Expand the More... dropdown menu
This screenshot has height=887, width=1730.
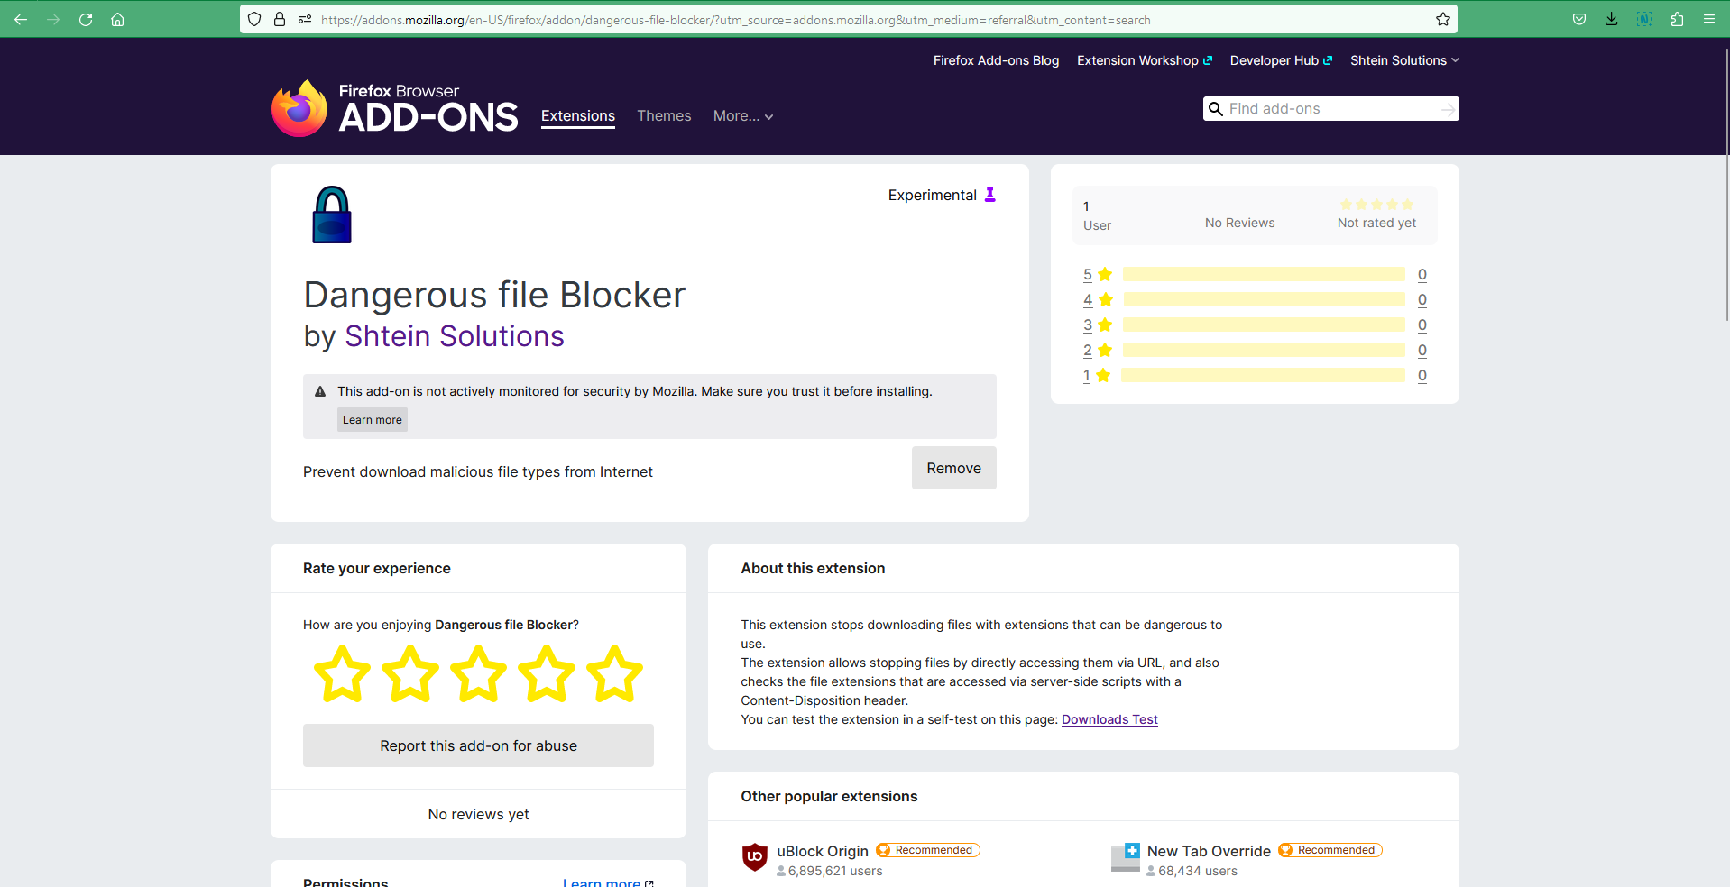pos(743,116)
